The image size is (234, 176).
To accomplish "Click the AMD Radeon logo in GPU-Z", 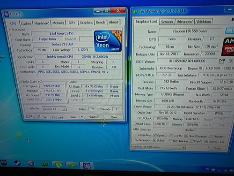I will click(228, 46).
